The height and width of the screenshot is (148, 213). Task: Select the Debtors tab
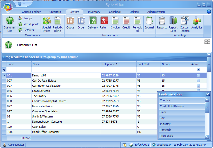pos(74,12)
